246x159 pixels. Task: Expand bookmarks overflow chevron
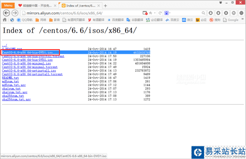242,19
